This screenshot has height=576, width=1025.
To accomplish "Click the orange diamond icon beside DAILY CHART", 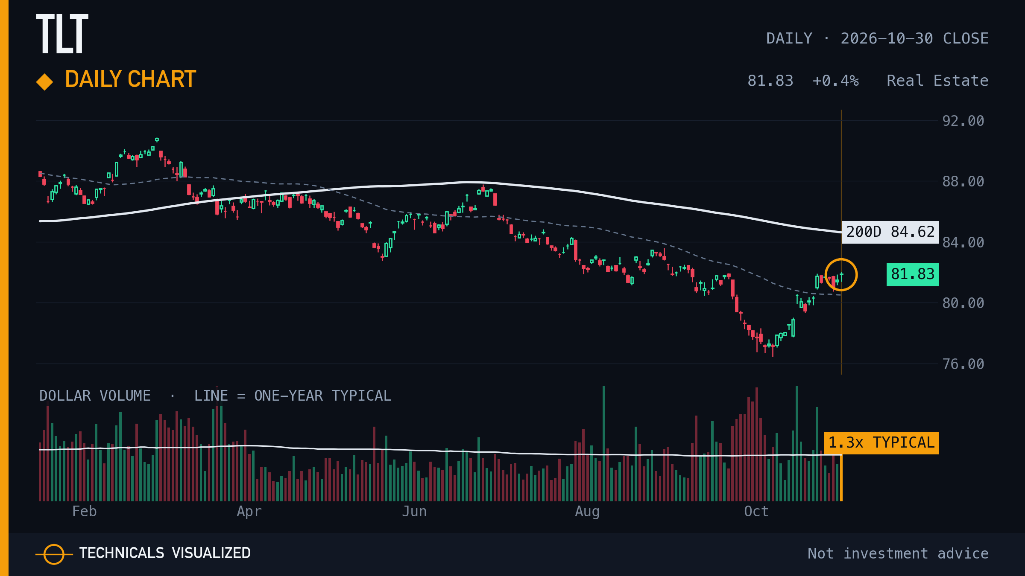I will (44, 82).
